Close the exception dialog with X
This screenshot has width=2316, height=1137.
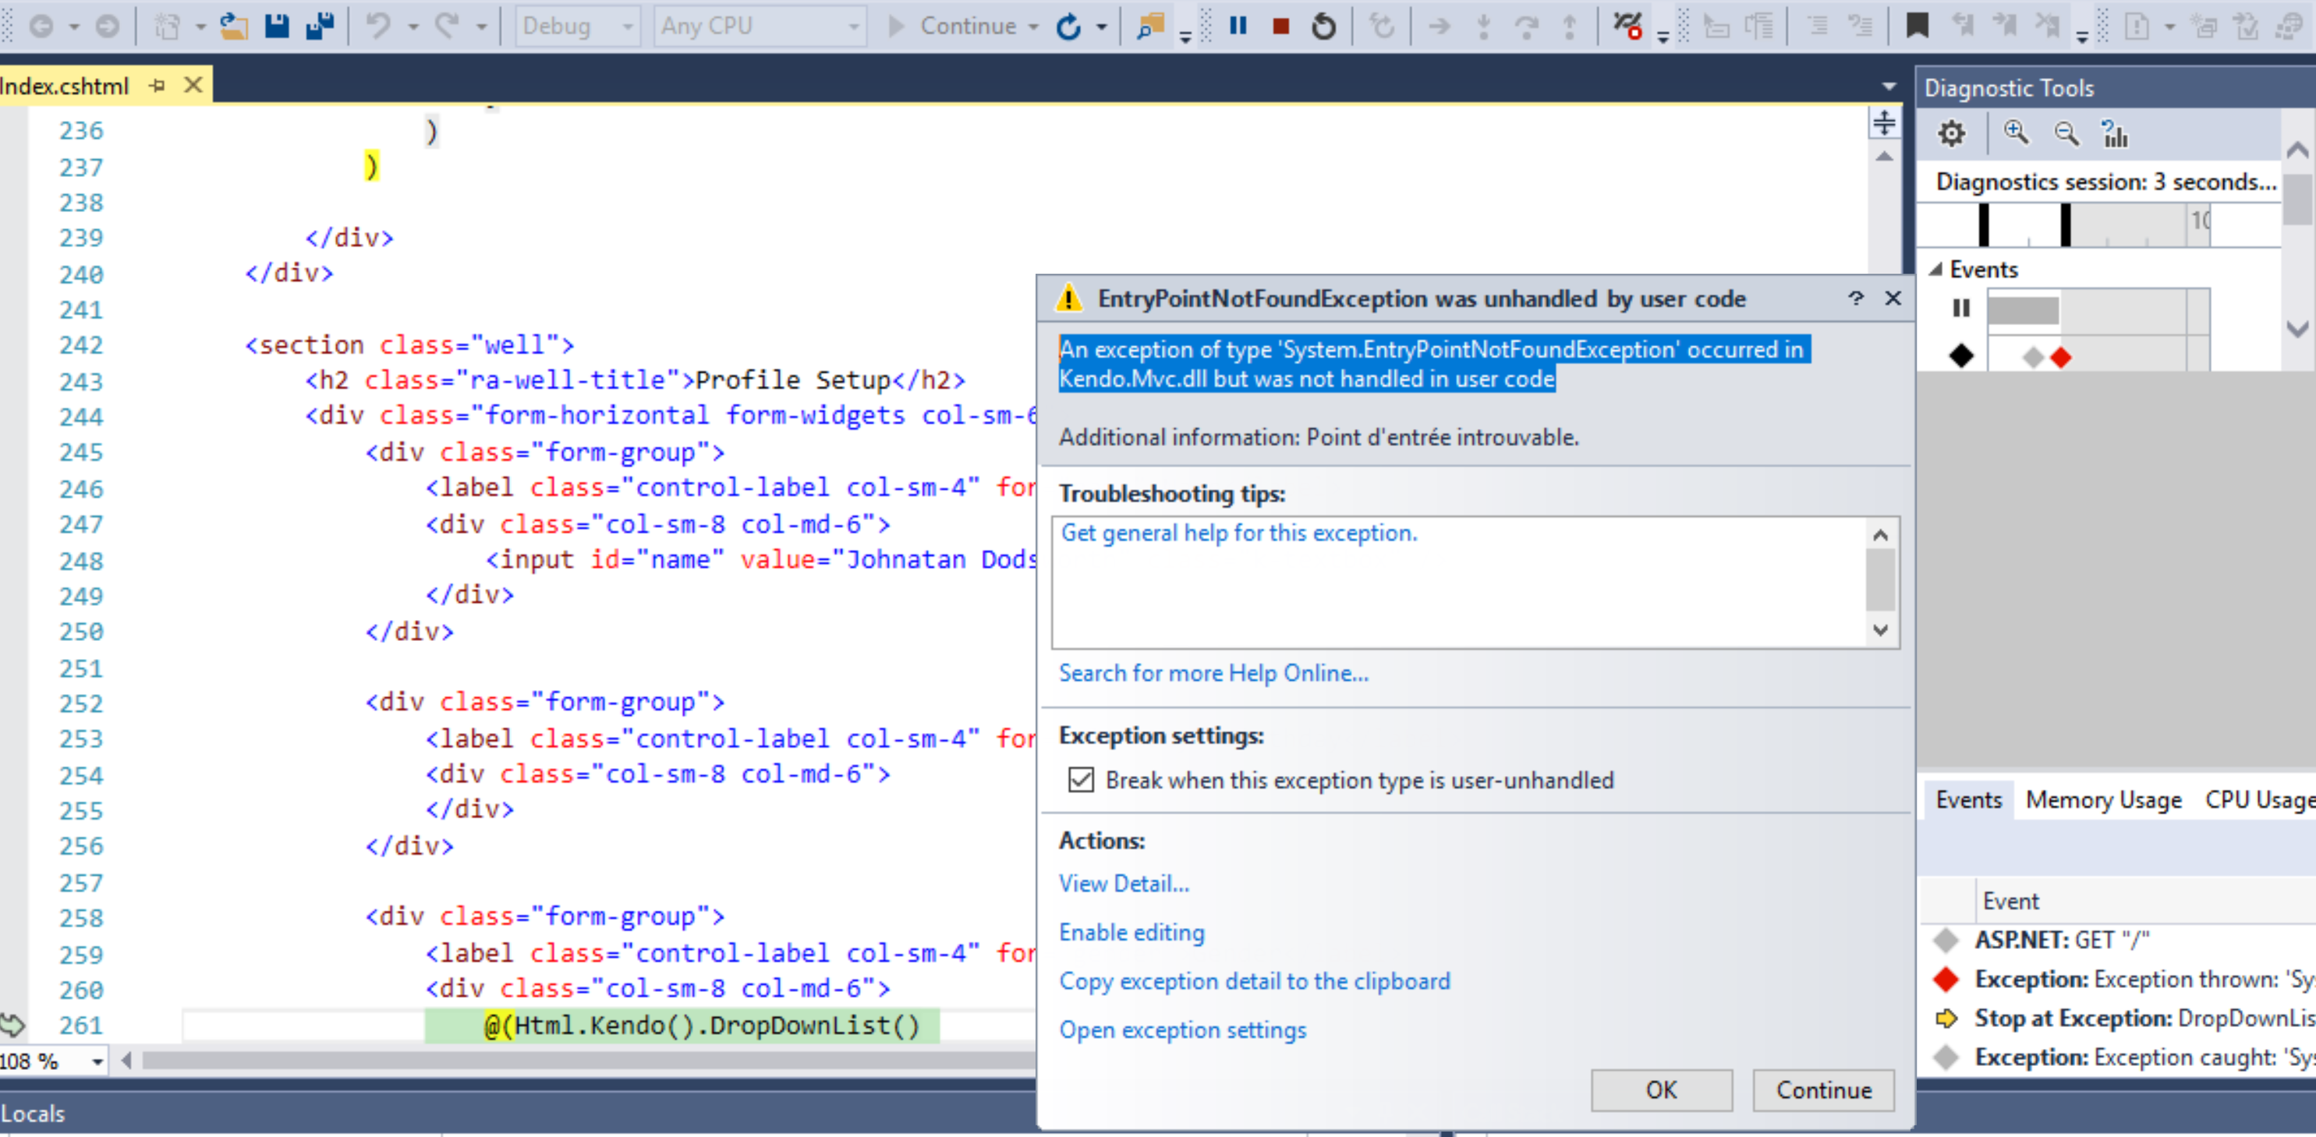(x=1893, y=298)
